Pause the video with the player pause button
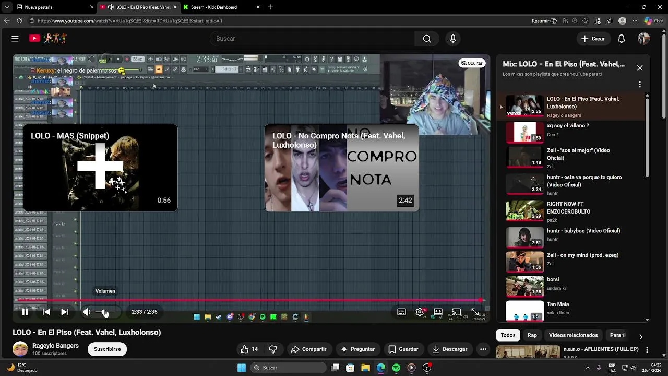668x376 pixels. tap(25, 312)
